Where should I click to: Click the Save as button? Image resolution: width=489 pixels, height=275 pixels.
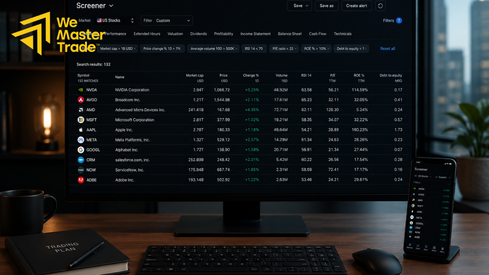coord(327,6)
